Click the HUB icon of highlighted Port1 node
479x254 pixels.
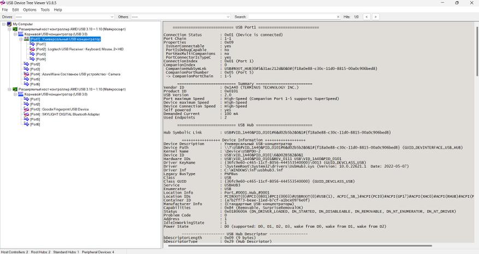point(27,39)
